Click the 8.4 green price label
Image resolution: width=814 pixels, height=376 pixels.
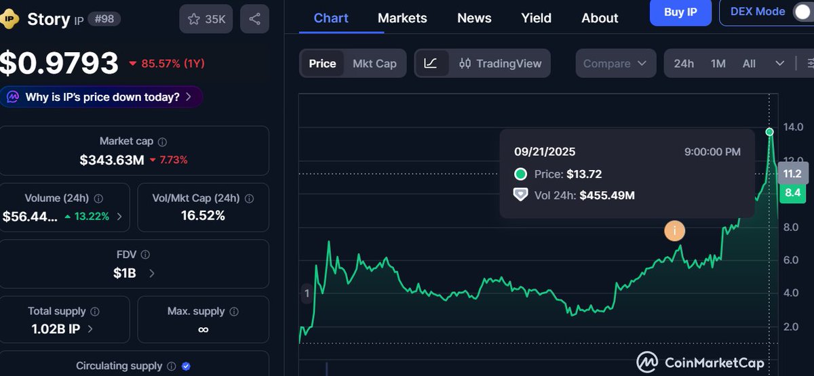(x=793, y=193)
